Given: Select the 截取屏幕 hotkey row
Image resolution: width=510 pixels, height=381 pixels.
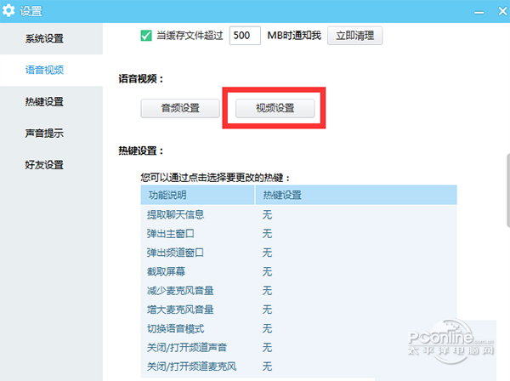Looking at the screenshot, I should coord(298,271).
